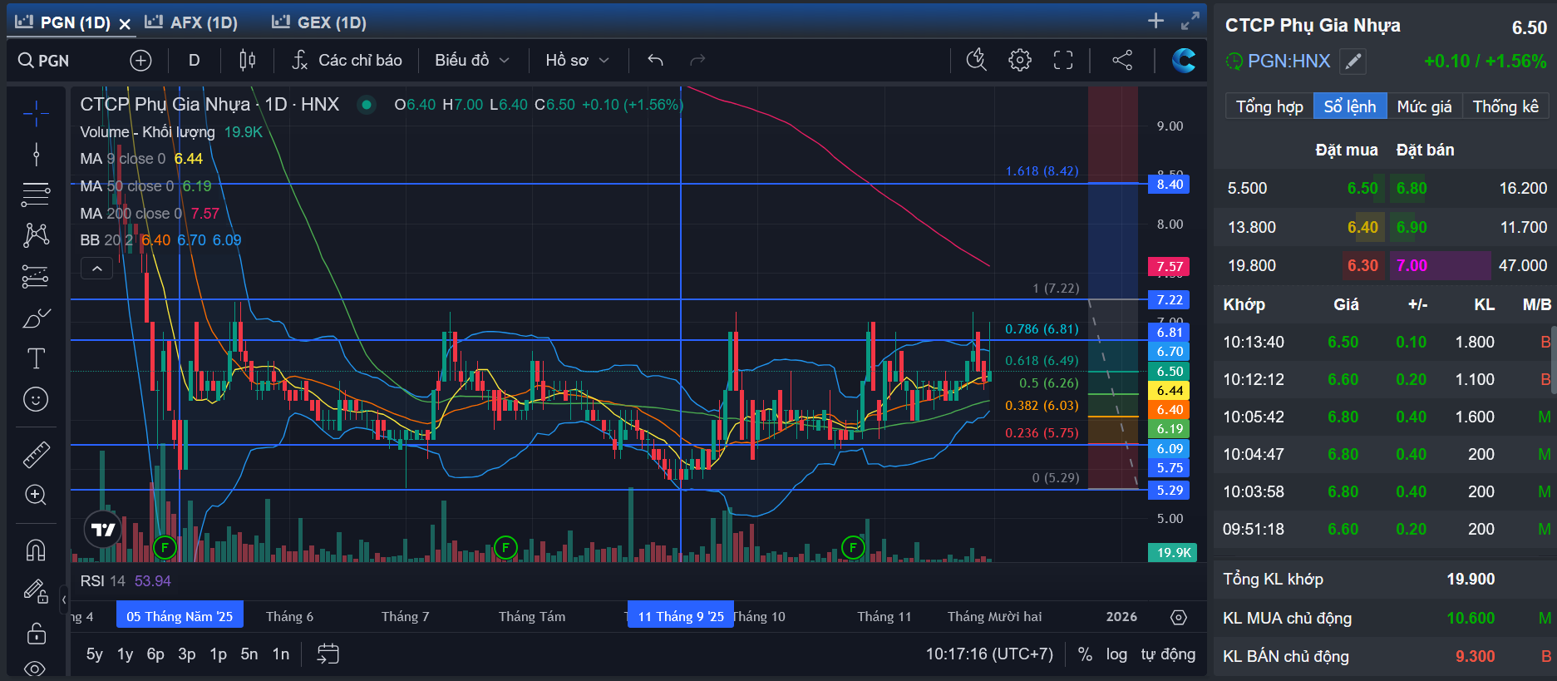1557x681 pixels.
Task: Open time axis settings gear
Action: [x=1179, y=617]
